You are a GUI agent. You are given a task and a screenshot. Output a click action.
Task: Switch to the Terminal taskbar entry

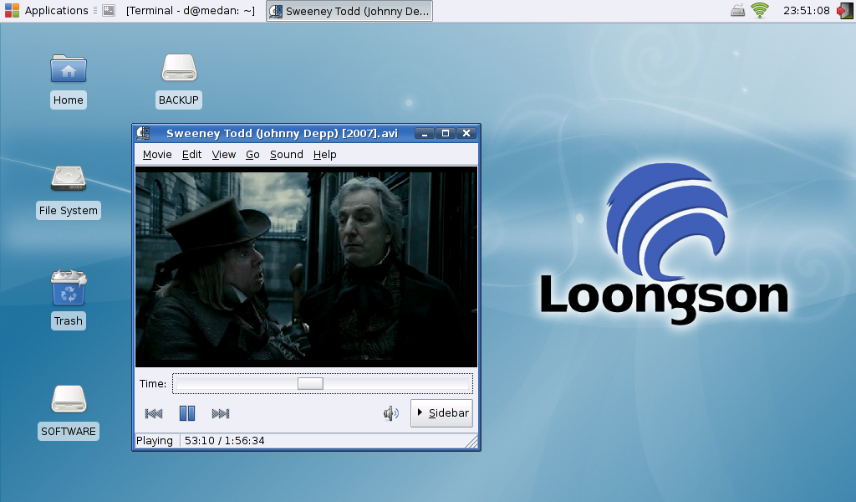click(191, 10)
